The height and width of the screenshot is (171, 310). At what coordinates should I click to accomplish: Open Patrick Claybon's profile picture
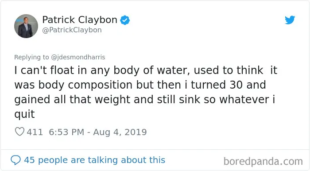26,26
